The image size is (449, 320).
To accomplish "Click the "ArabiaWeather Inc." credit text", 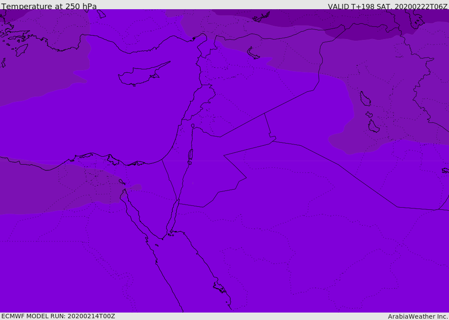I will pos(418,316).
